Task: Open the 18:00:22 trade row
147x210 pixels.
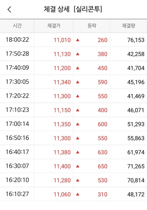Action: coord(73,40)
